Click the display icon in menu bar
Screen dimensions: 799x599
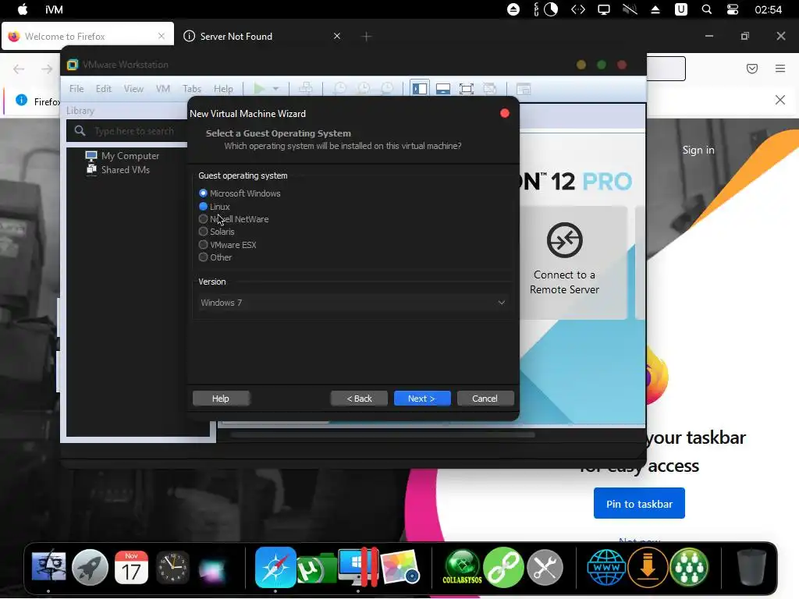[604, 9]
